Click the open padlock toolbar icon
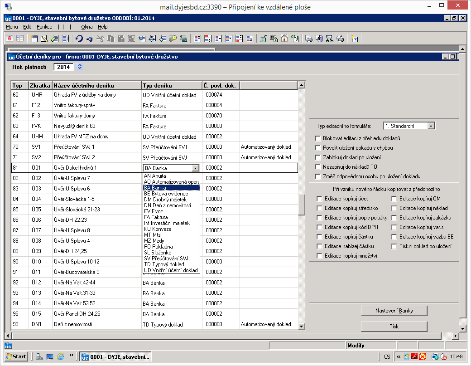Viewport: 471px width, 366px height. (x=264, y=39)
